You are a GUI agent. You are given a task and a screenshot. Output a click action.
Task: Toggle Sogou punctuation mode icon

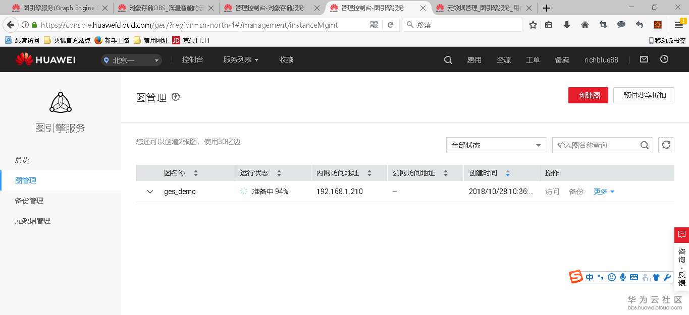600,277
